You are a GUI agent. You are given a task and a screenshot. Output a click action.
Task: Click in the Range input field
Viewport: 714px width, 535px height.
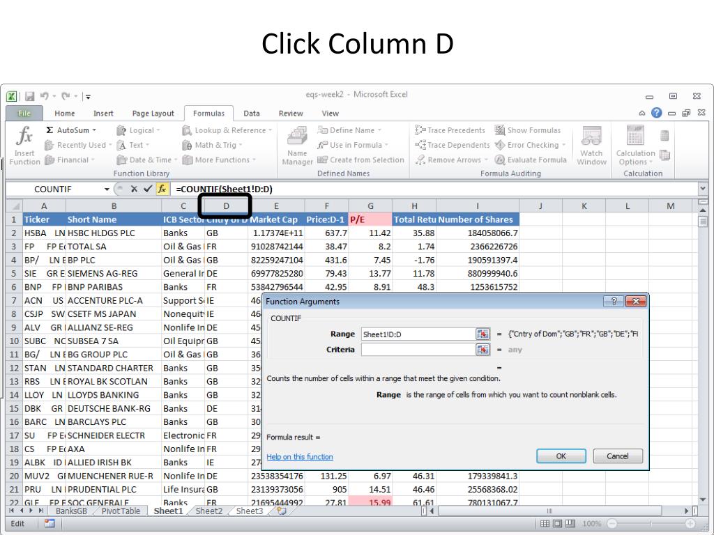pos(418,334)
